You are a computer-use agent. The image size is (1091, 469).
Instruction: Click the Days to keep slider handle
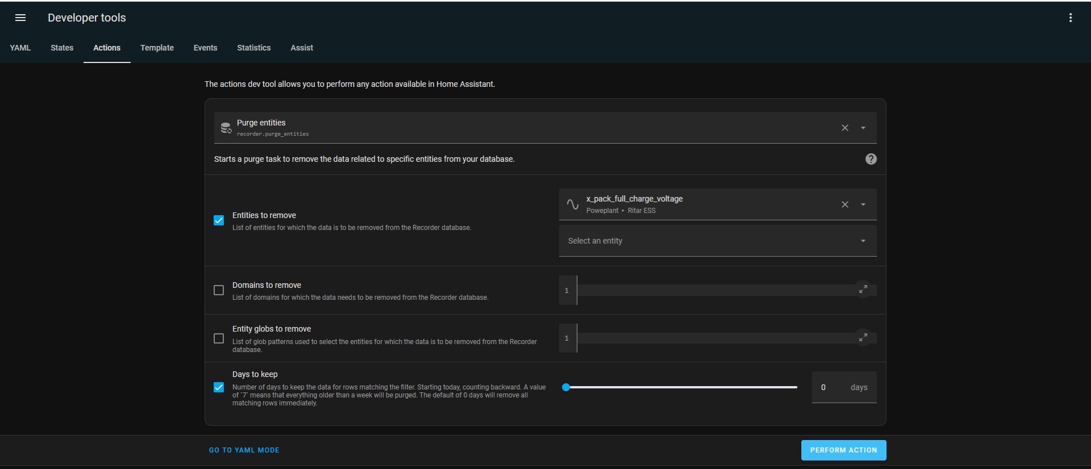tap(566, 387)
